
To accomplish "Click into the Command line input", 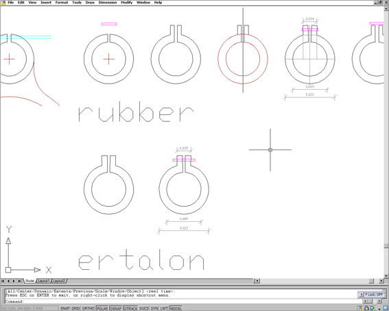I will (x=184, y=301).
